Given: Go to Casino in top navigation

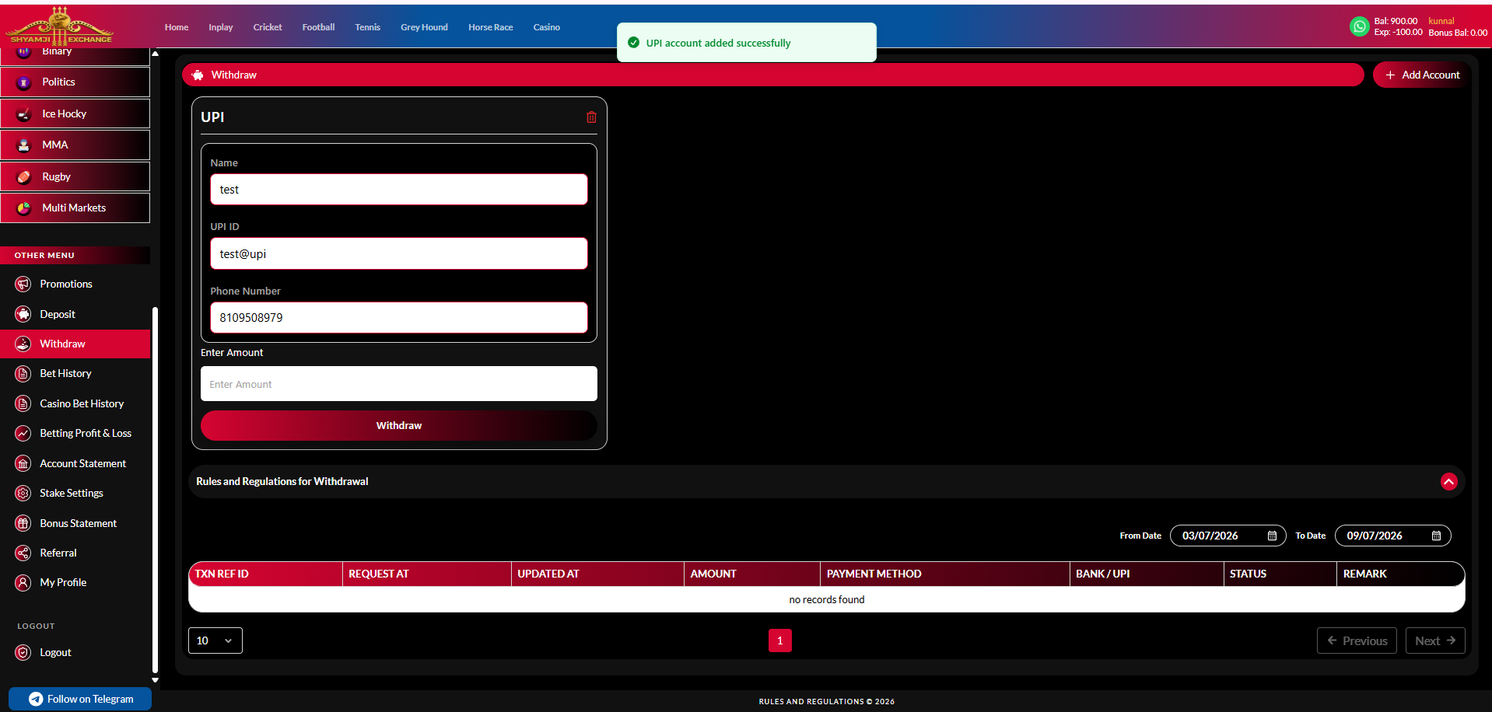Looking at the screenshot, I should [546, 27].
